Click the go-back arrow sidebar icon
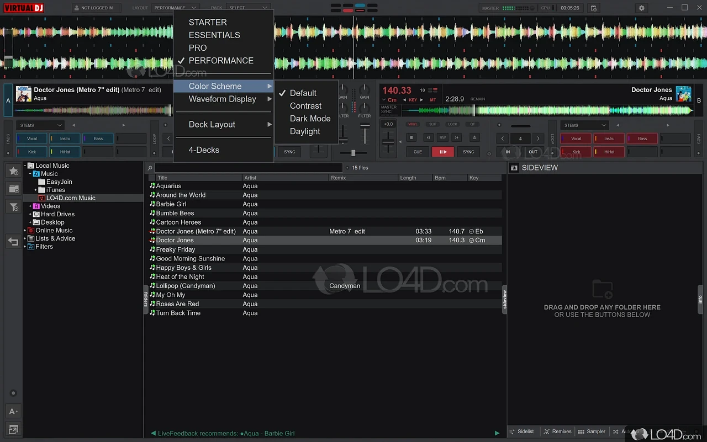The image size is (707, 442). [13, 242]
